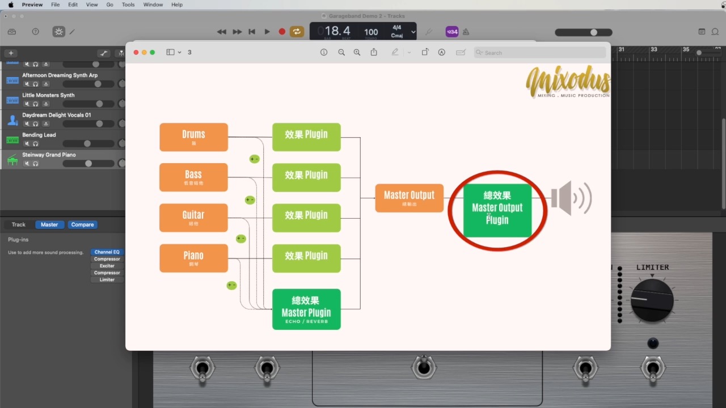Toggle the Smart Controls button

click(59, 32)
